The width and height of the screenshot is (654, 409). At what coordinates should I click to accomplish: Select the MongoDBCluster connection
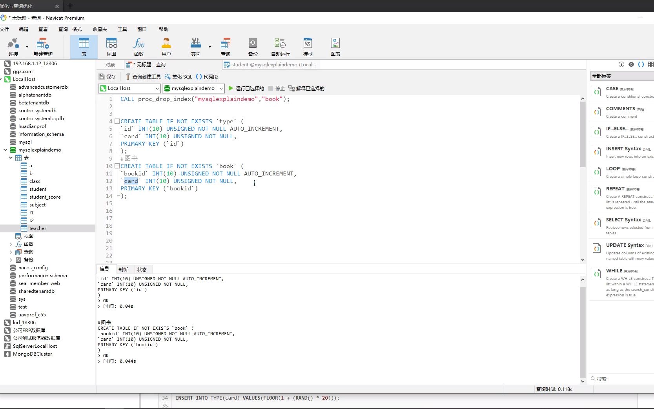33,354
